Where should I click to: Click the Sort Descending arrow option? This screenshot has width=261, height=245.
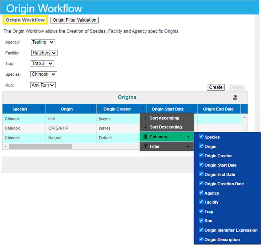point(165,127)
